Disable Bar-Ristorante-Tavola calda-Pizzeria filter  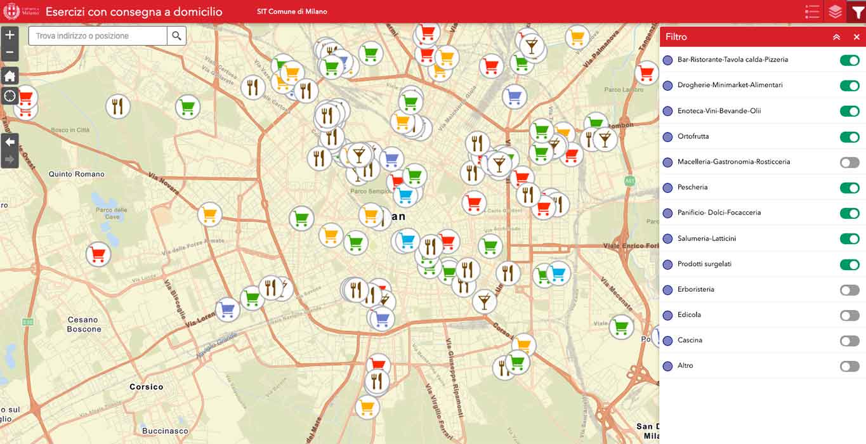850,60
